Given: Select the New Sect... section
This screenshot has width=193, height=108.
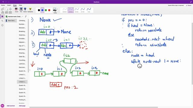Looking at the screenshot, I should point(11,21).
